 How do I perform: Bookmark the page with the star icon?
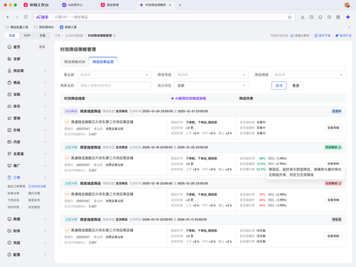point(290,17)
